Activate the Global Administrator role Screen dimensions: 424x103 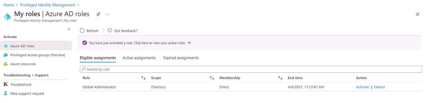click(x=362, y=87)
